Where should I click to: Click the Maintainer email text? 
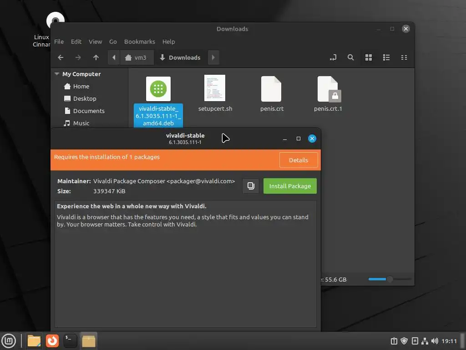click(x=201, y=181)
